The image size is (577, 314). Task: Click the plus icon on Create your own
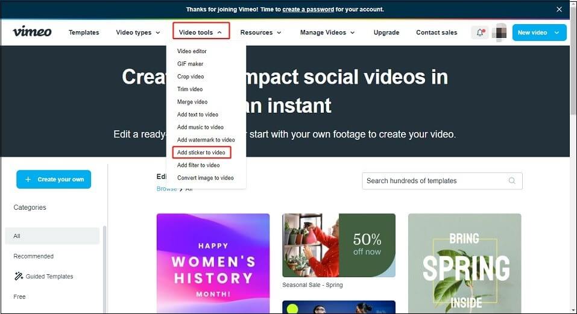click(x=28, y=180)
